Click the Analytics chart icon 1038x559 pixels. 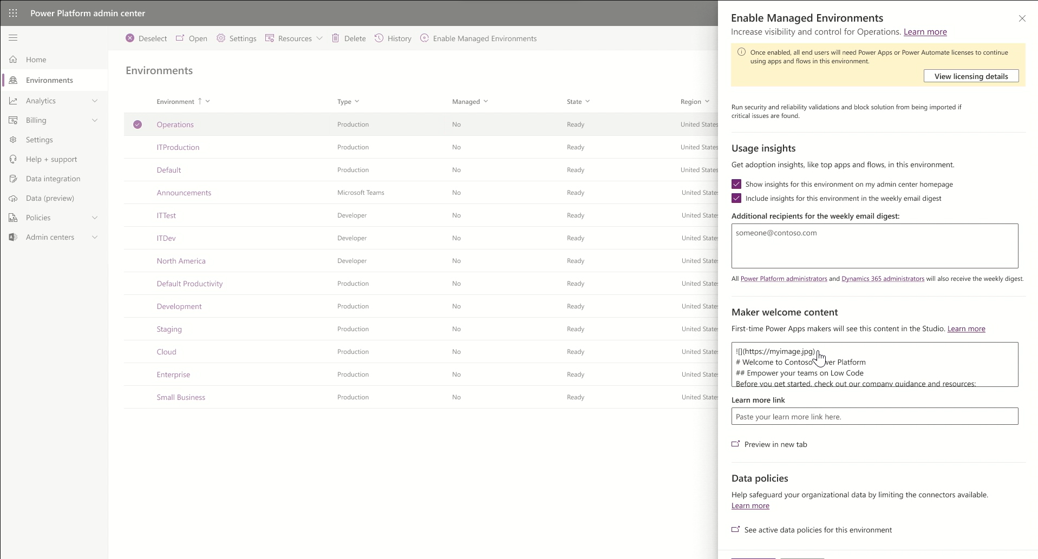point(13,101)
